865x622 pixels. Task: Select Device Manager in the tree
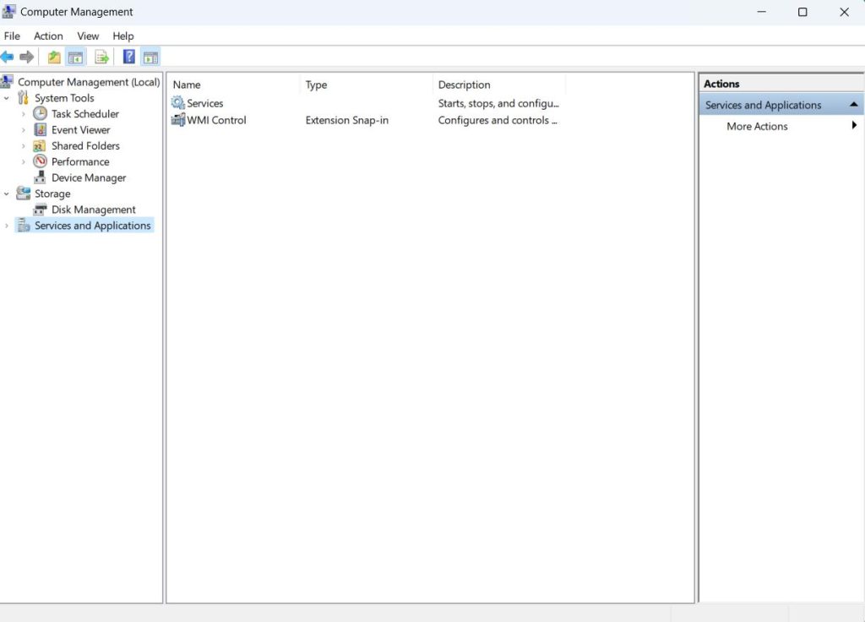(88, 177)
